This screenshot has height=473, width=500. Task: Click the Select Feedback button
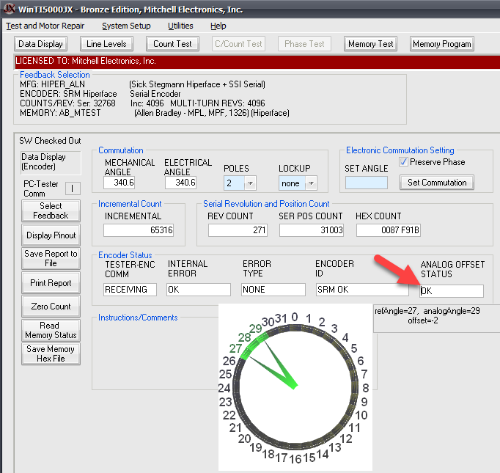point(51,210)
